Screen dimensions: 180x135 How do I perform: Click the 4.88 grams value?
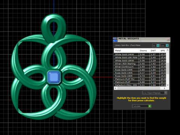[x=142, y=82]
